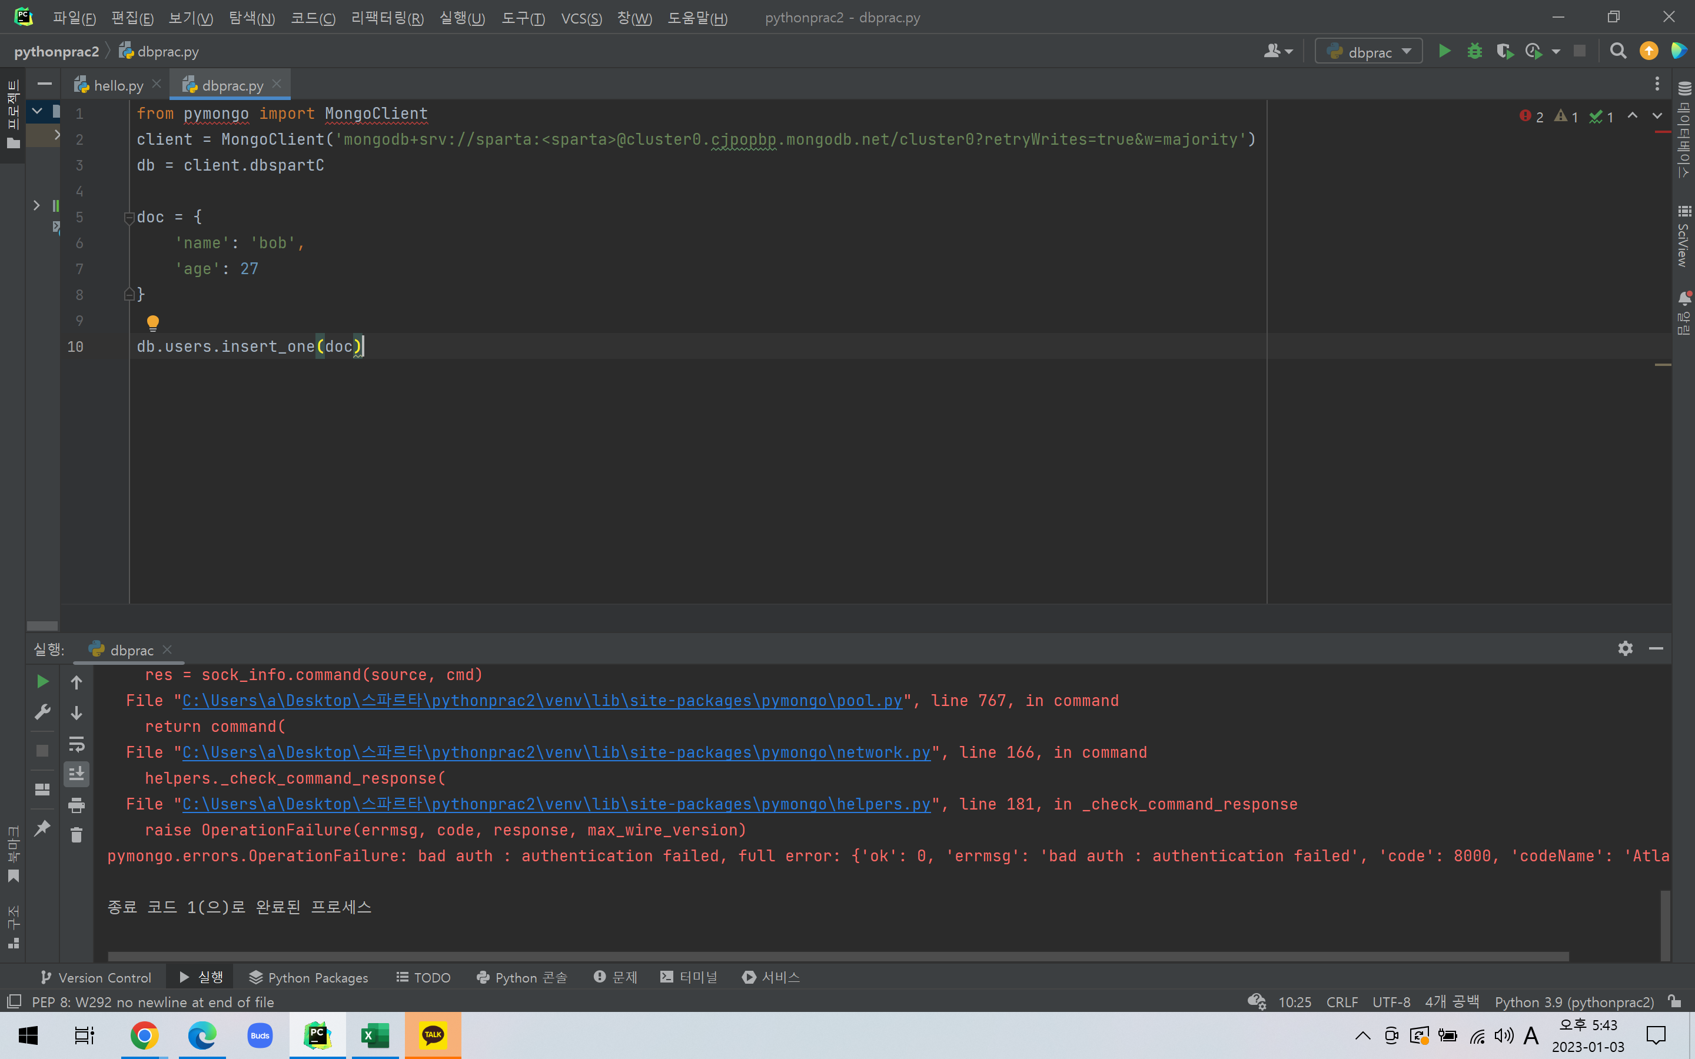Image resolution: width=1695 pixels, height=1059 pixels.
Task: Jump up the stack trace with the up arrow
Action: (x=77, y=682)
